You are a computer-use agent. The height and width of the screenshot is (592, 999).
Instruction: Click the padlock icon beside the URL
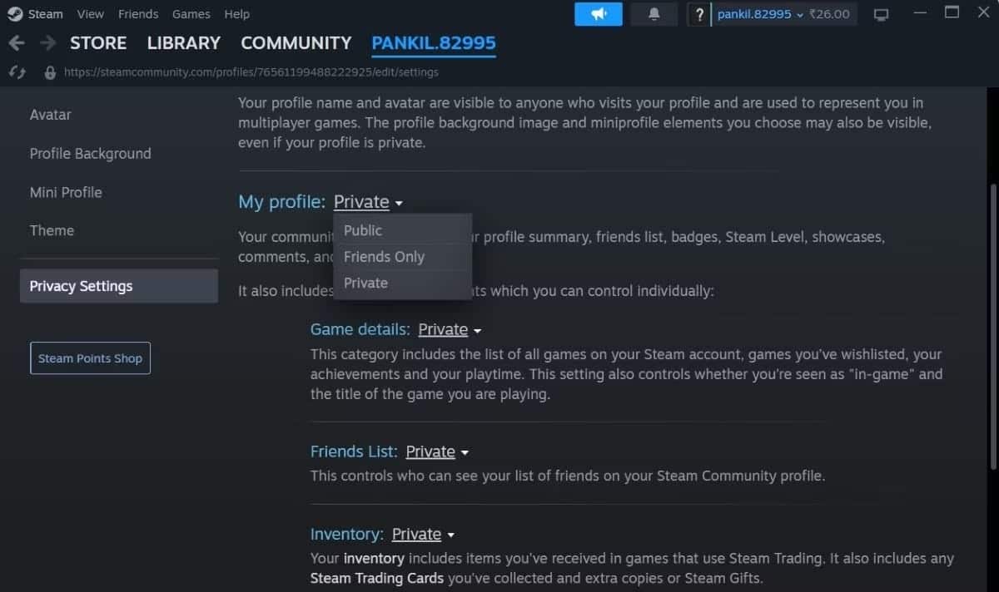(x=50, y=72)
